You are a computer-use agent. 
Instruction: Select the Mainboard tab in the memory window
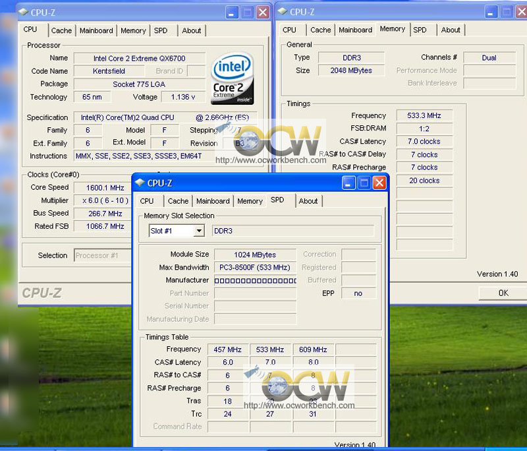click(x=356, y=30)
